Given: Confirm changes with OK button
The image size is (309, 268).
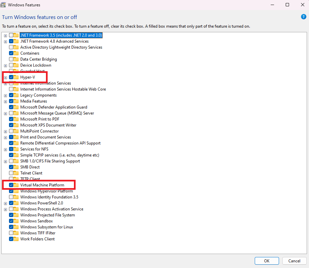Looking at the screenshot, I should (x=267, y=261).
